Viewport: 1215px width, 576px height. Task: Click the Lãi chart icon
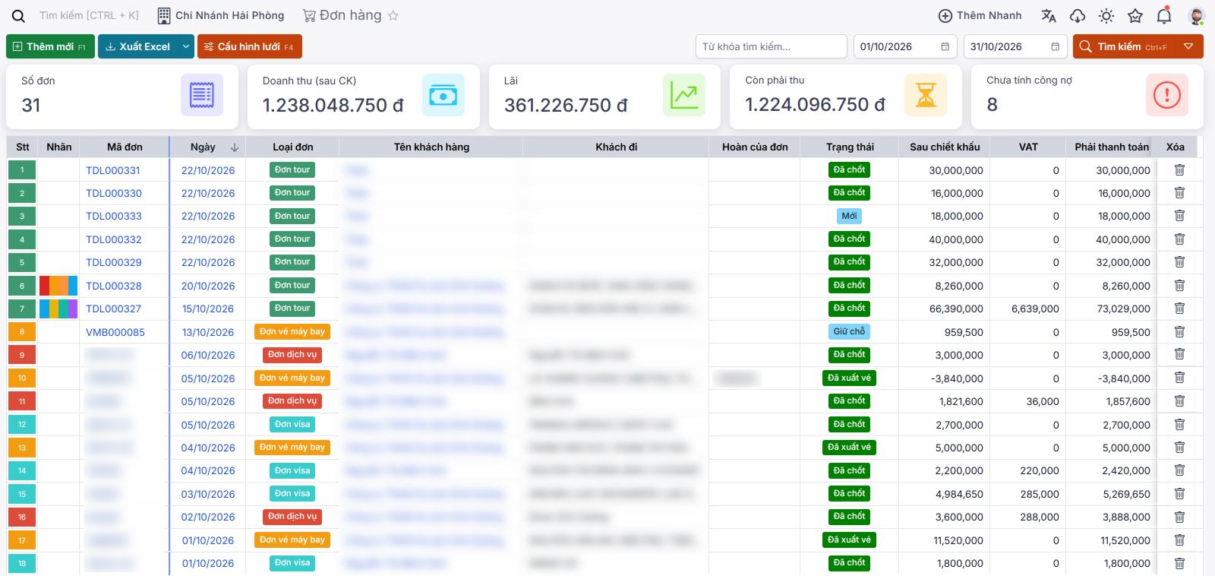point(683,95)
